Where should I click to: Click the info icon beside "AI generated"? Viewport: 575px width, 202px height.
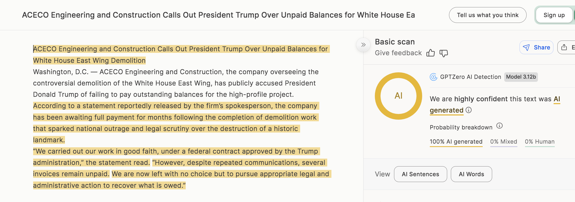468,110
